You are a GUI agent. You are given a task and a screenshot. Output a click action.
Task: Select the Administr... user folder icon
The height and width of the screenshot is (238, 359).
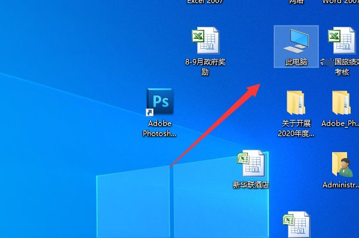click(x=342, y=165)
